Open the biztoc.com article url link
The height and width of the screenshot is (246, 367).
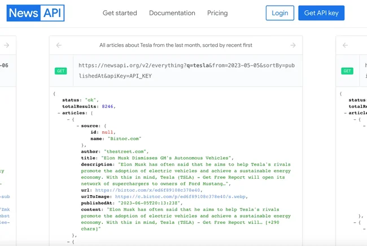pos(147,190)
